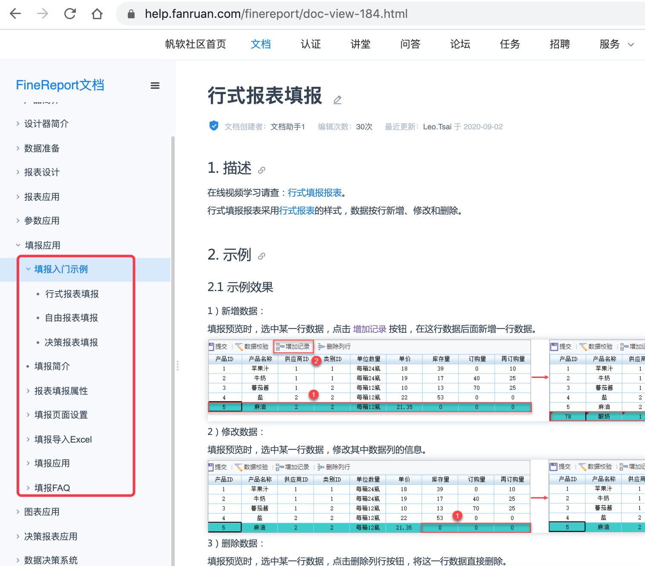Viewport: 645px width, 566px height.
Task: Open 行式报表填报 in sidebar
Action: click(x=72, y=294)
